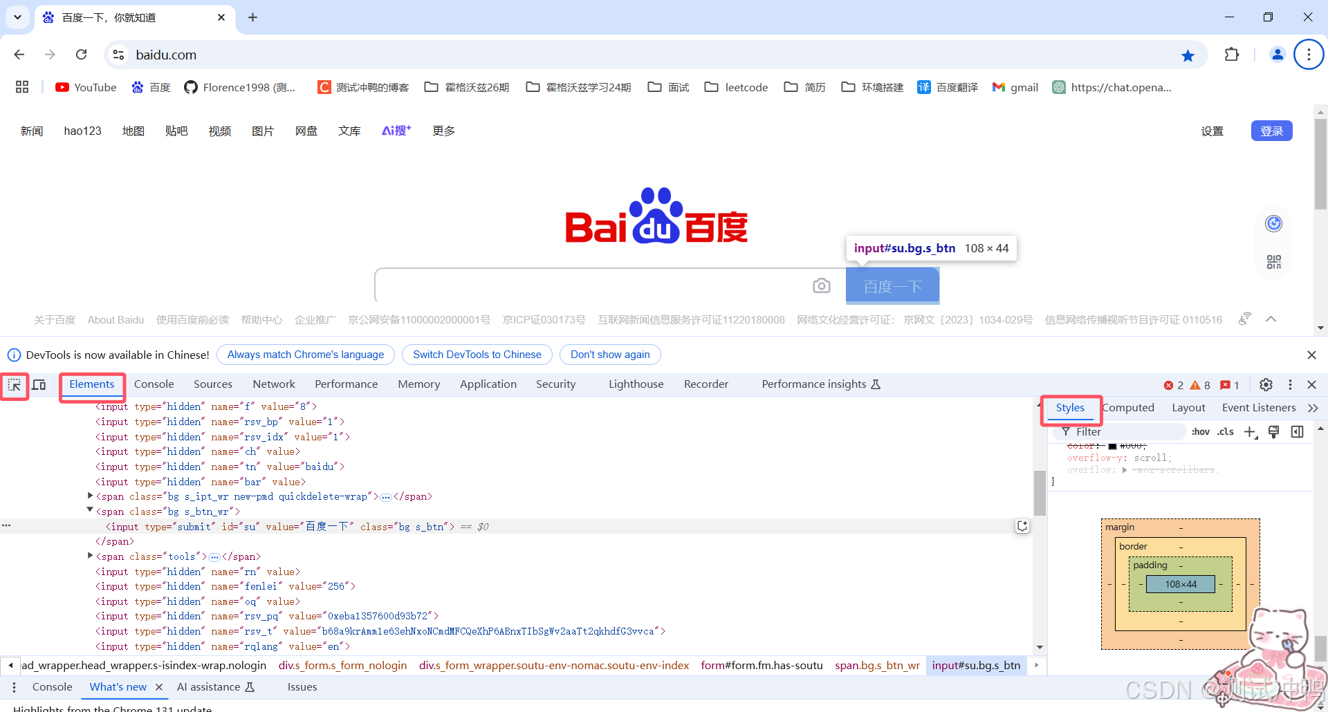Open the AI assistance drawer tab
Viewport: 1328px width, 712px height.
[216, 687]
